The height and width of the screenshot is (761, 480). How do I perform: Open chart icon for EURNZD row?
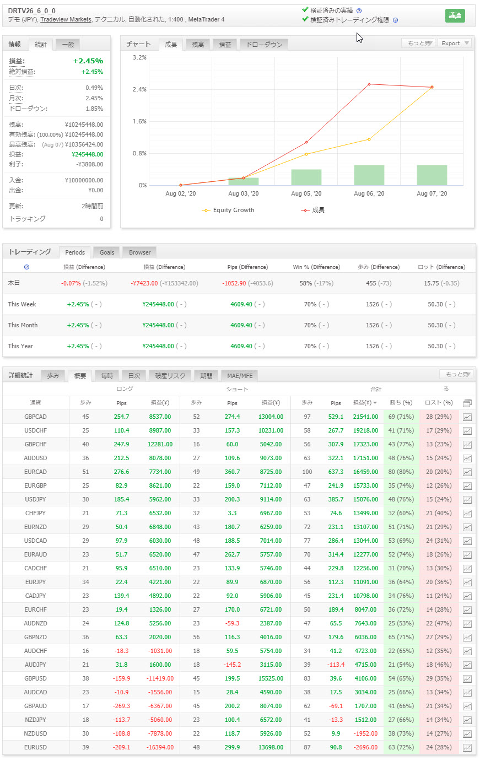point(467,527)
